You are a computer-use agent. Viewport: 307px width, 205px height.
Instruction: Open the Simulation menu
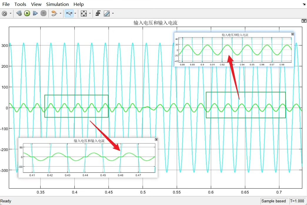(x=57, y=4)
